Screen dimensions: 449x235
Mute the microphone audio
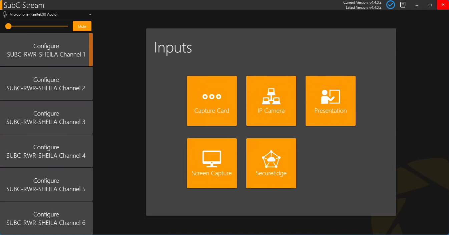[82, 26]
